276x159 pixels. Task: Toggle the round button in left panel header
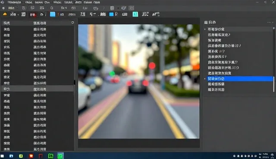point(72,22)
